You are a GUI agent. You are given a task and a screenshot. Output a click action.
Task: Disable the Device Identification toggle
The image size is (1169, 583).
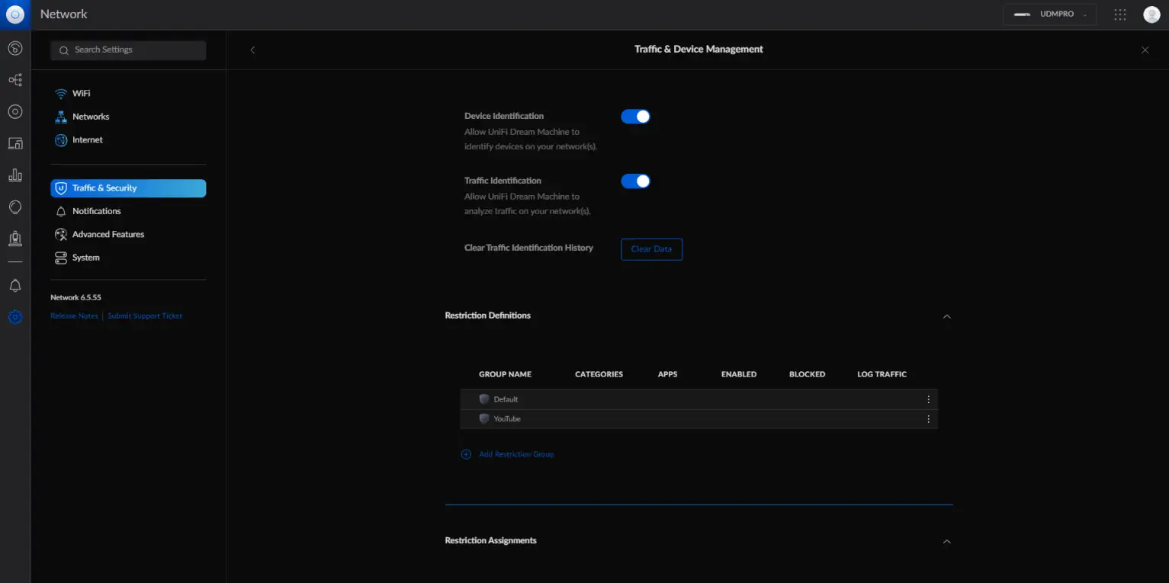pos(635,117)
